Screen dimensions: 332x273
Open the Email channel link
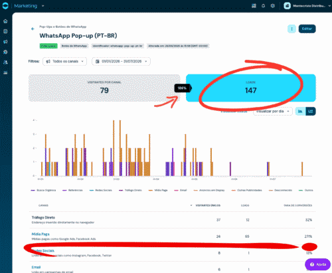coord(36,267)
